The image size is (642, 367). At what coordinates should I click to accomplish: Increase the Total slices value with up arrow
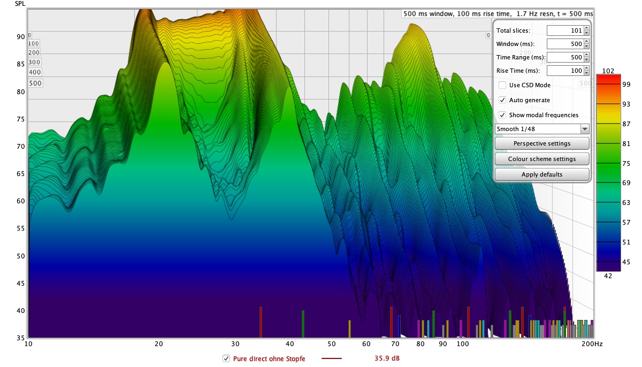586,28
